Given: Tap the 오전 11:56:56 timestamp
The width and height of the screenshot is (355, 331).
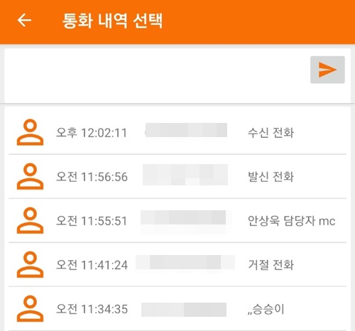Looking at the screenshot, I should (x=92, y=177).
